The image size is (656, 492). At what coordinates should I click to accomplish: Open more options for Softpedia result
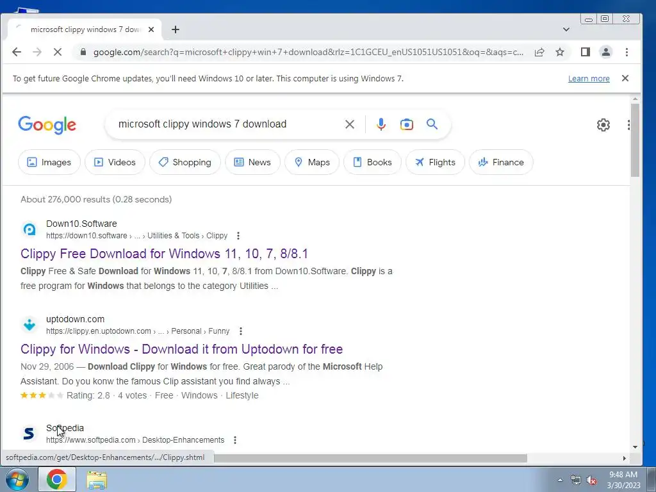[235, 439]
